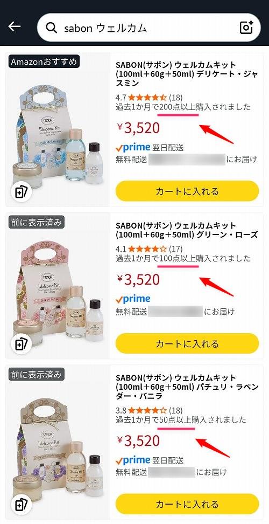Click star rating of Patchouli Lavender kit
Viewport: 269px width, 524px height.
(x=147, y=410)
